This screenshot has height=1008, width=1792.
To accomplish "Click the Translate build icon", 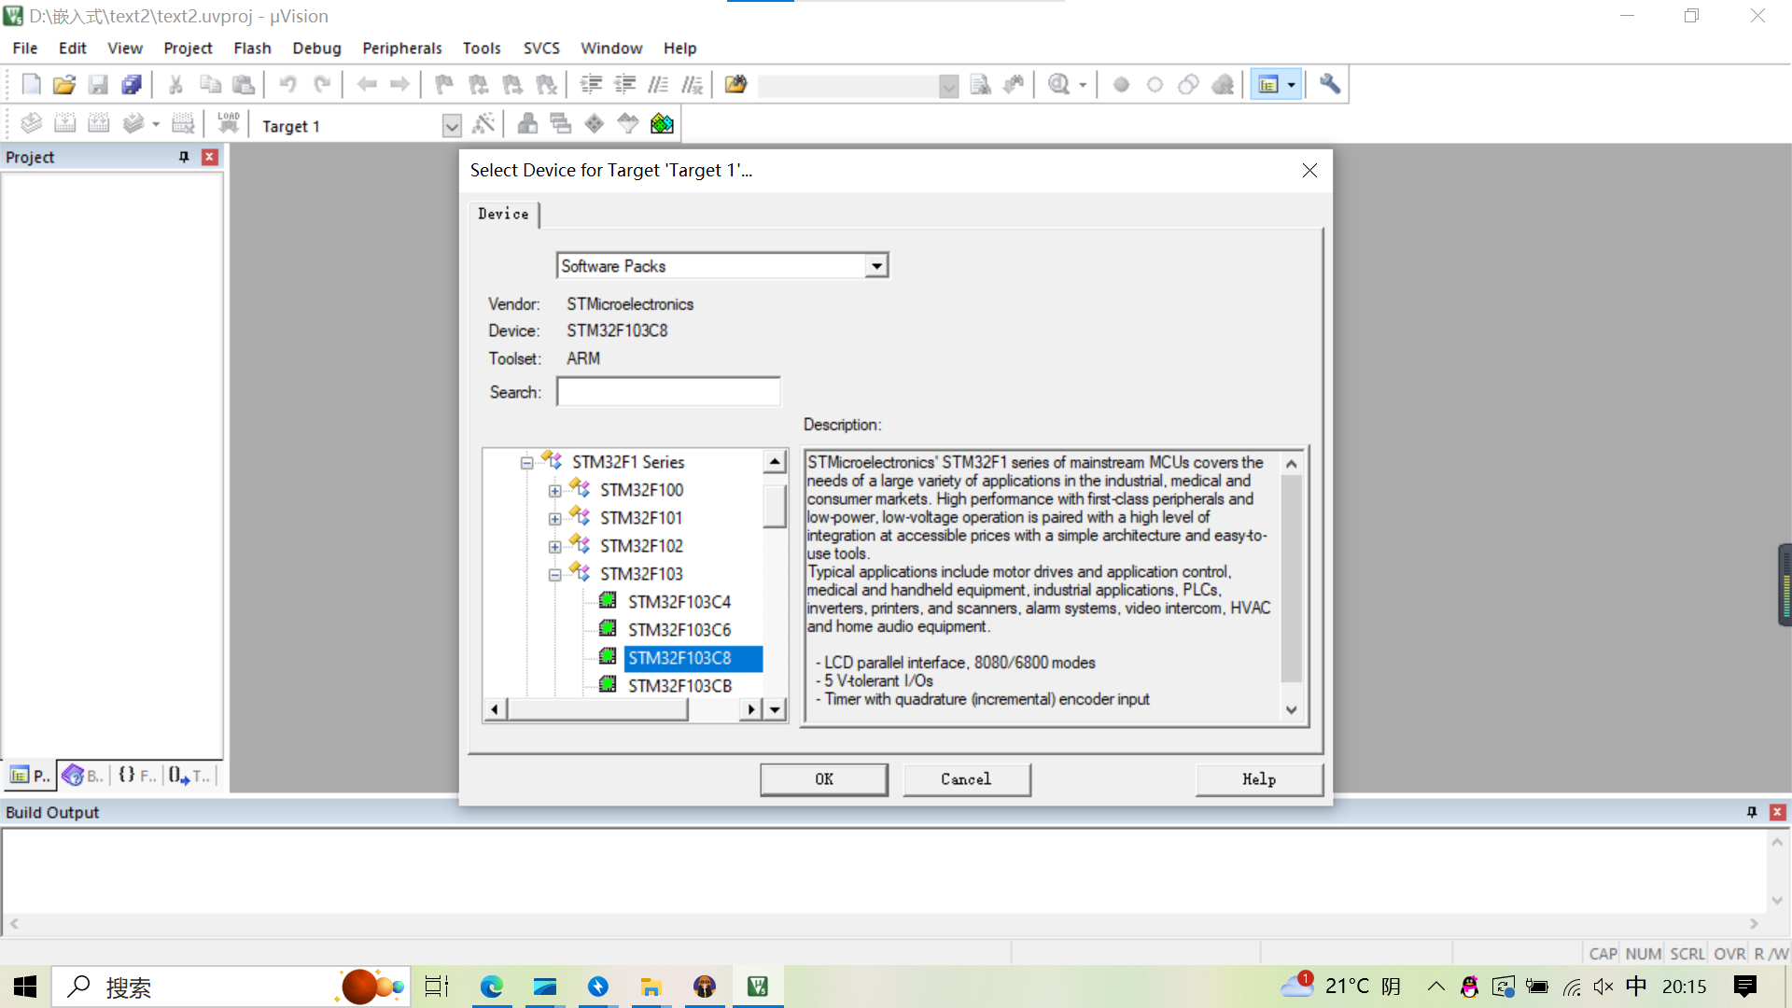I will (31, 123).
